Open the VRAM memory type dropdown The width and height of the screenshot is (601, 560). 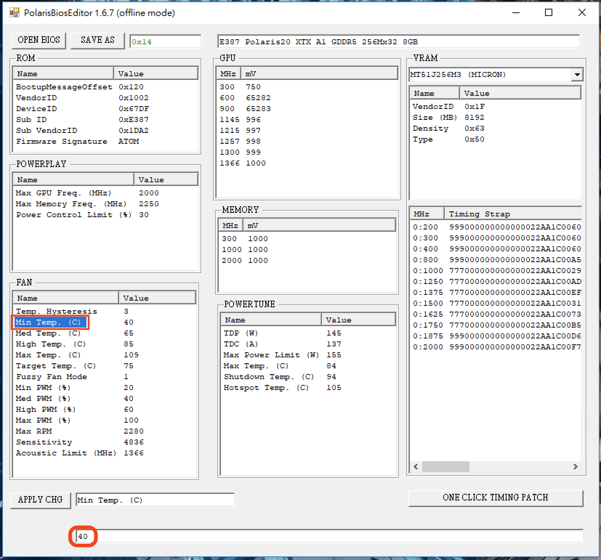(x=577, y=75)
